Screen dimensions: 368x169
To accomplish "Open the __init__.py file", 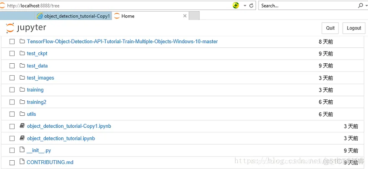I will click(39, 150).
